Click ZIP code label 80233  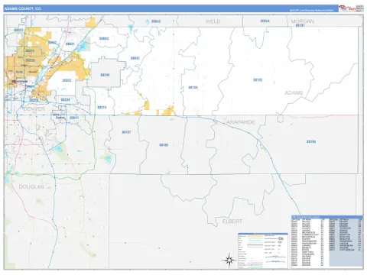tap(30, 60)
